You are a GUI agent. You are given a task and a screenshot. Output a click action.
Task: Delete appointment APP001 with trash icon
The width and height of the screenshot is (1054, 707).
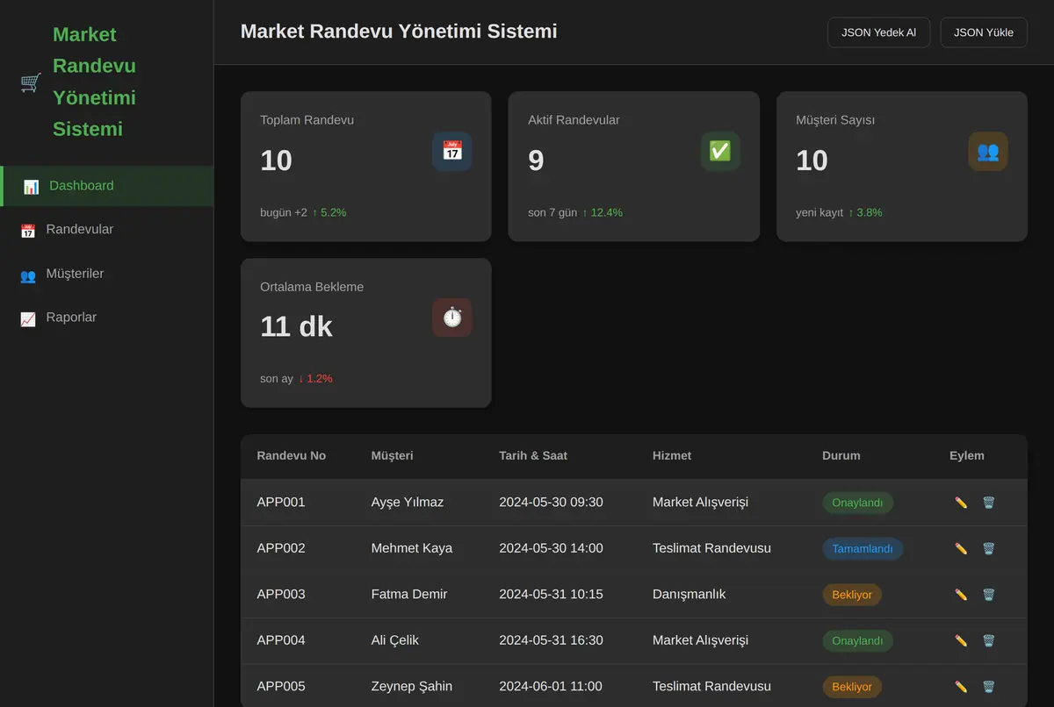[x=989, y=503]
